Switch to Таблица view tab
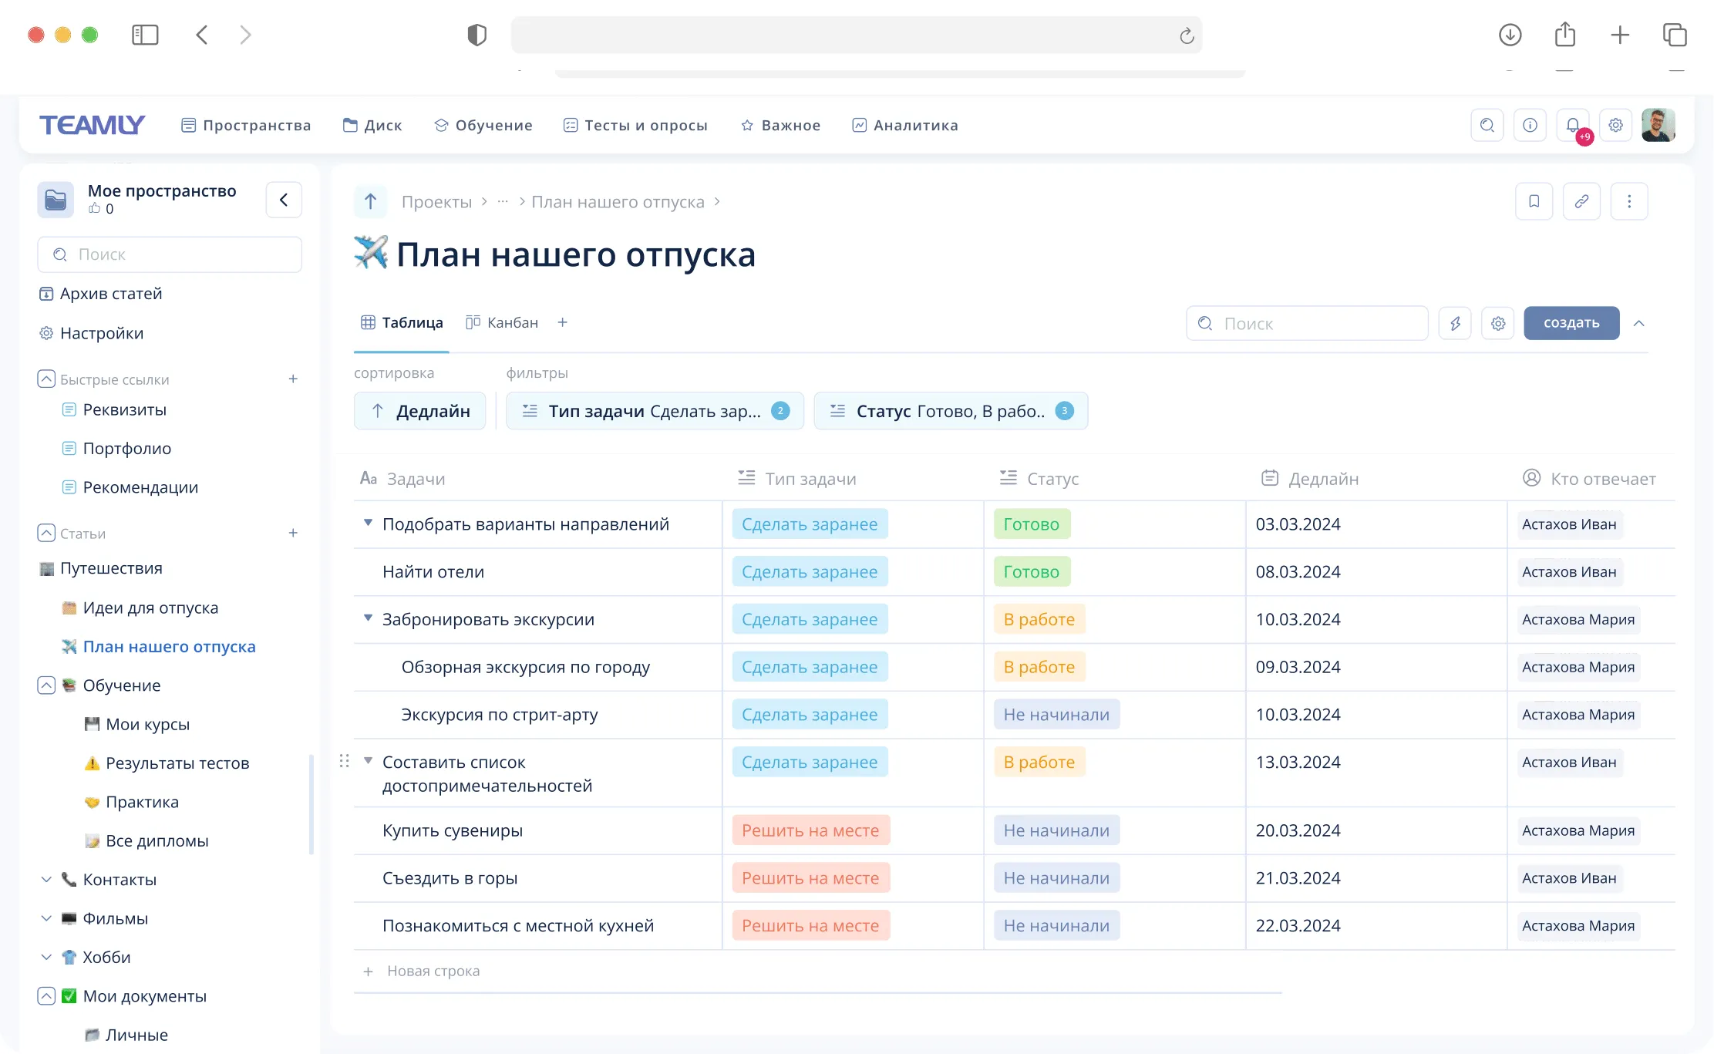The width and height of the screenshot is (1714, 1054). [x=402, y=322]
